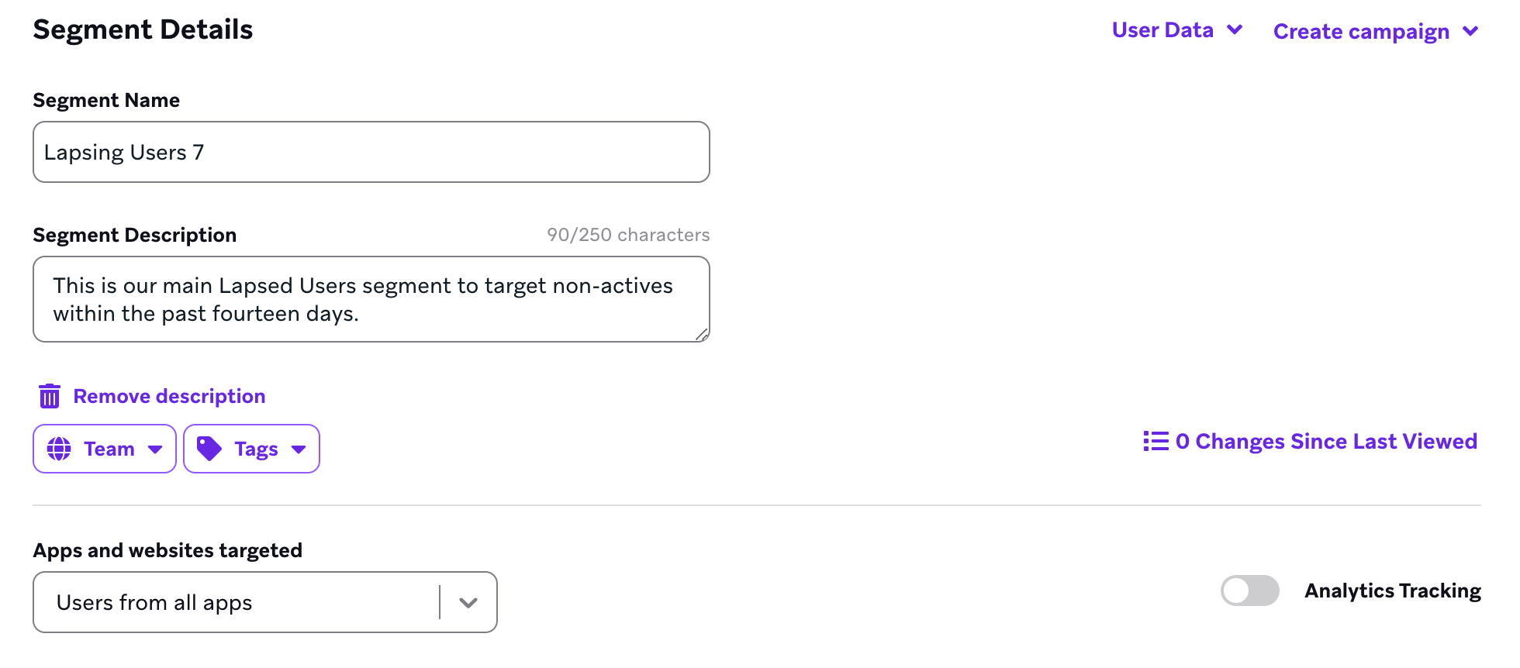Click the chevron next to User Data

coord(1235,30)
